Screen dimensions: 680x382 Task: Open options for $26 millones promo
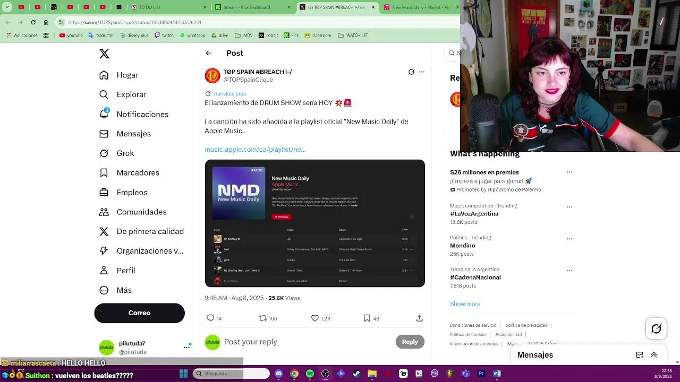569,172
